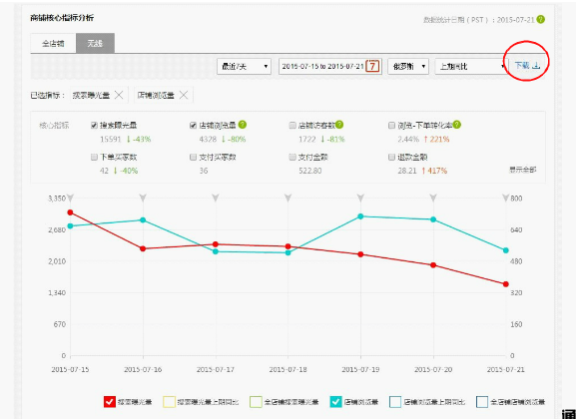
Task: Remove the 搜索曝光量 selected metric chip
Action: tap(119, 95)
